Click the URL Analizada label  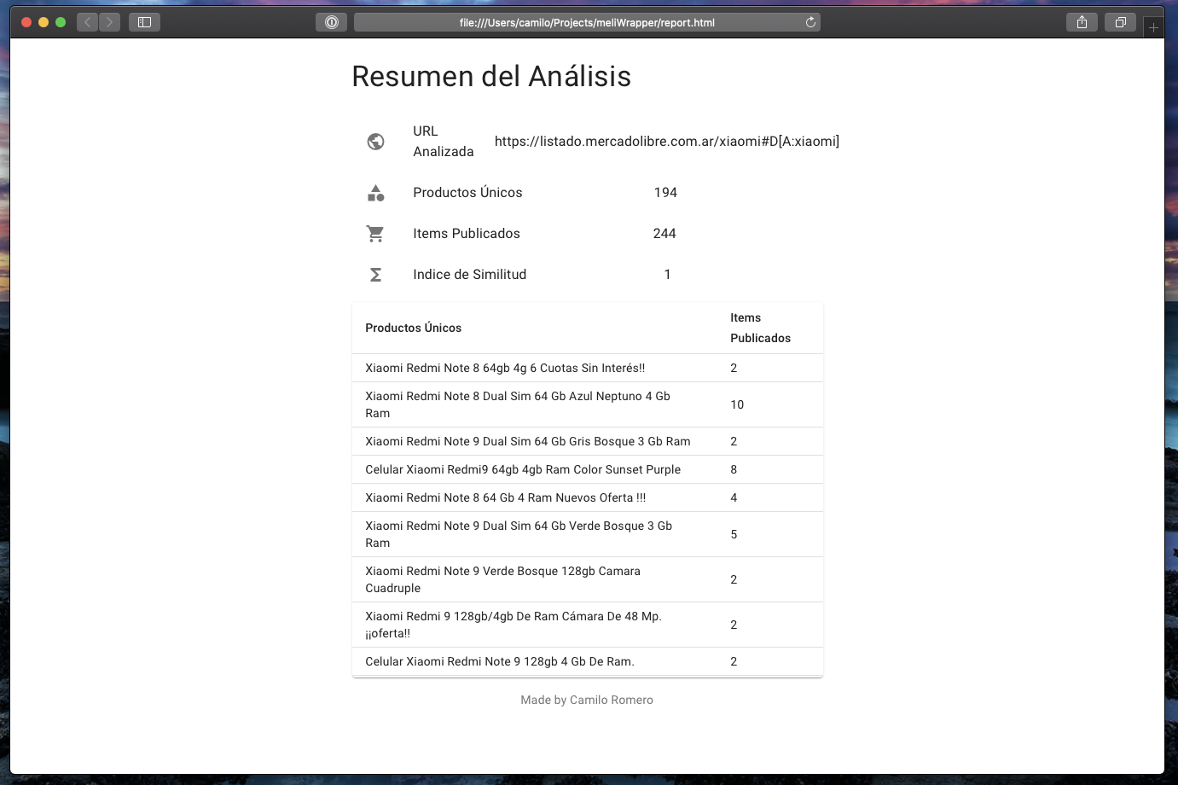(444, 142)
